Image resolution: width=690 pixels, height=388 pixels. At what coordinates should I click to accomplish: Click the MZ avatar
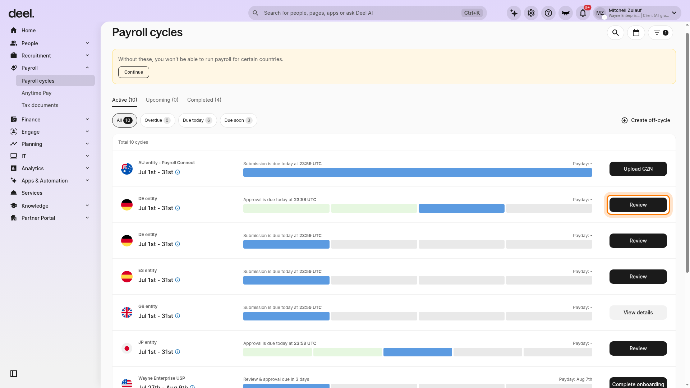pos(600,13)
